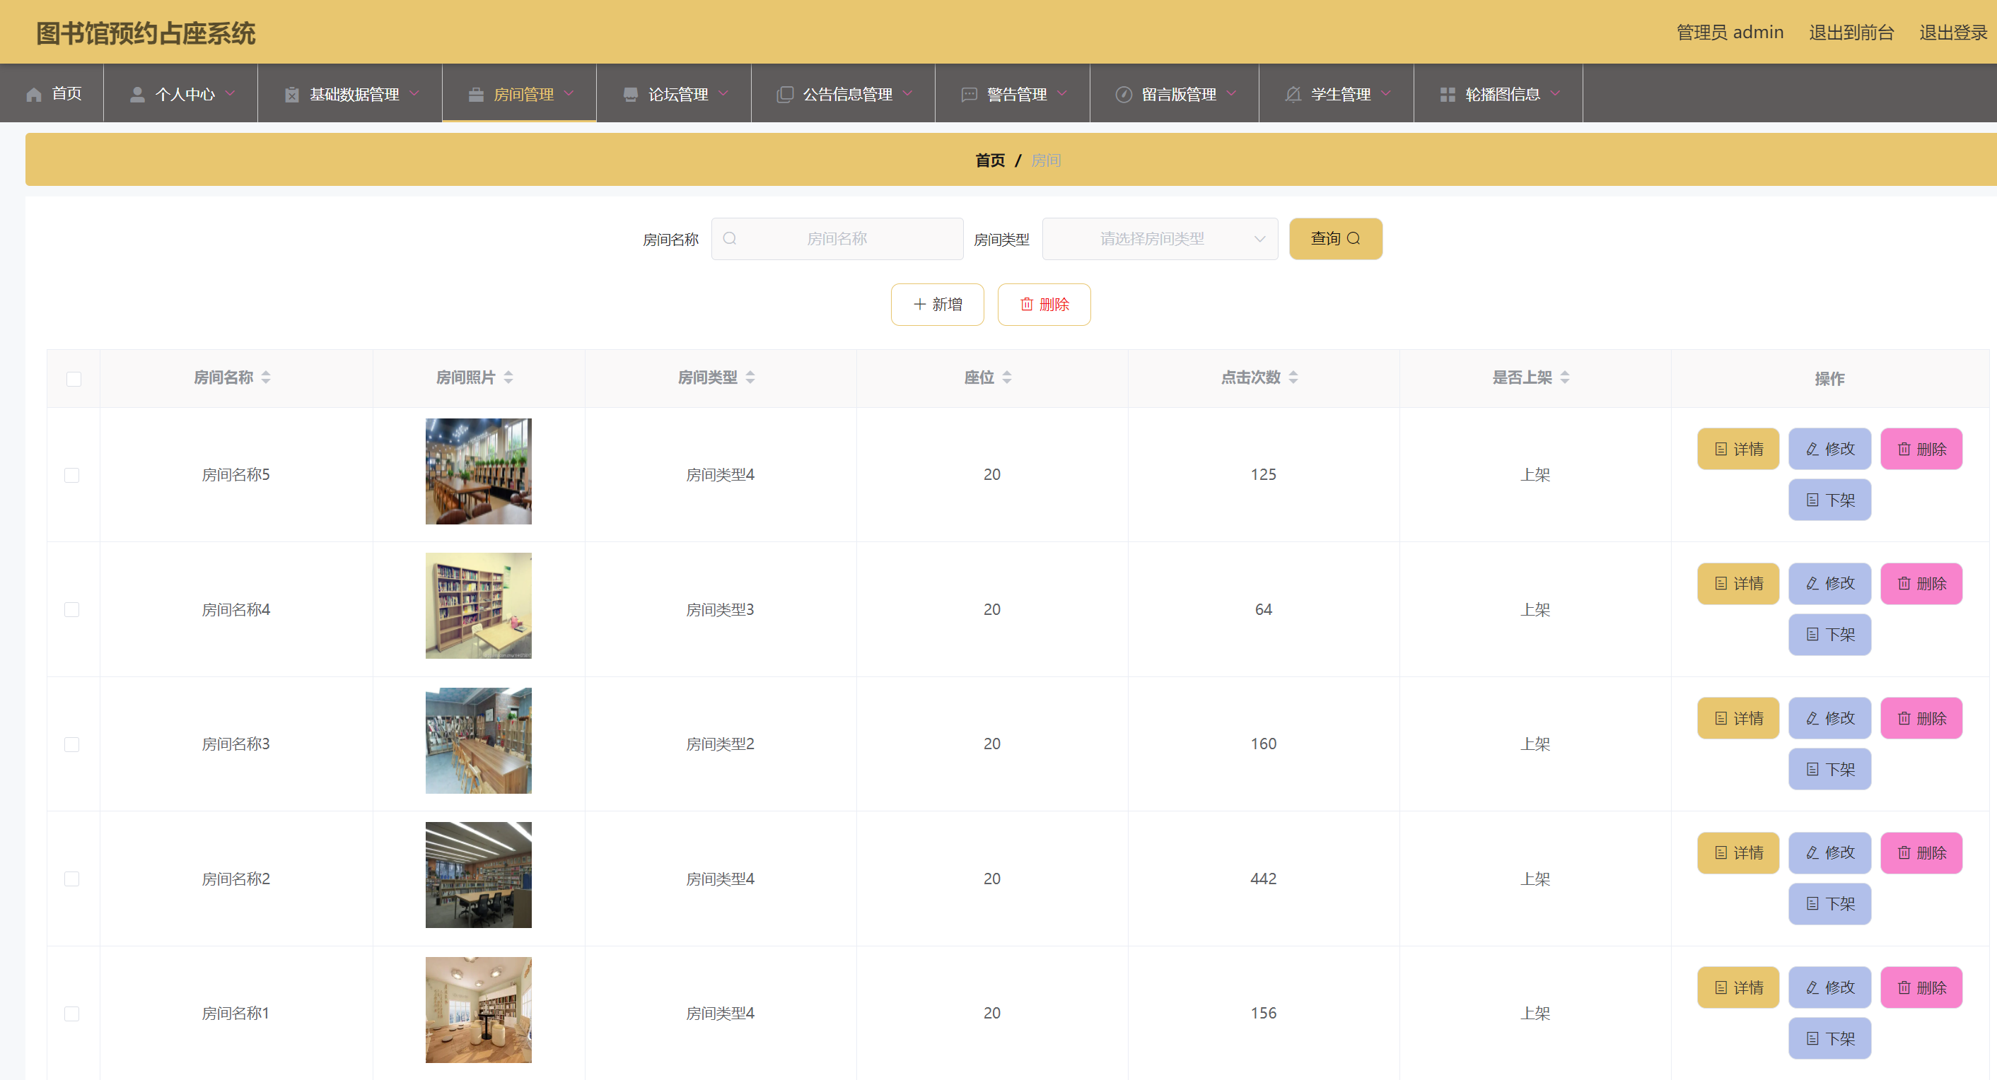The image size is (1997, 1080).
Task: Click the briefcase icon beside 房间管理
Action: (475, 95)
